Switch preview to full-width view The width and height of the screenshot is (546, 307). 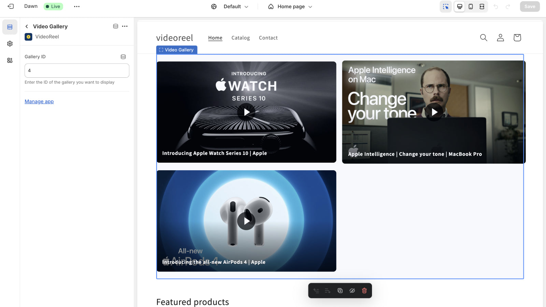tap(483, 6)
